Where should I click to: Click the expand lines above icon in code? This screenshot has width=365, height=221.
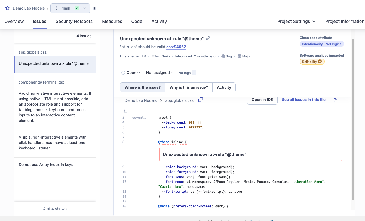click(125, 111)
